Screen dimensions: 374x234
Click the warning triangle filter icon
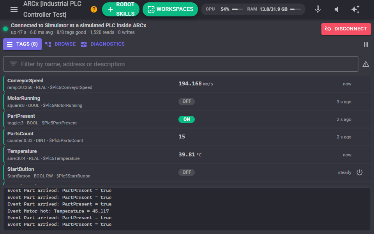click(x=366, y=64)
